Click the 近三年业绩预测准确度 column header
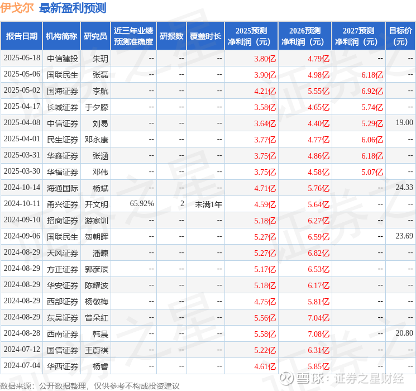The image size is (416, 391). coord(133,36)
